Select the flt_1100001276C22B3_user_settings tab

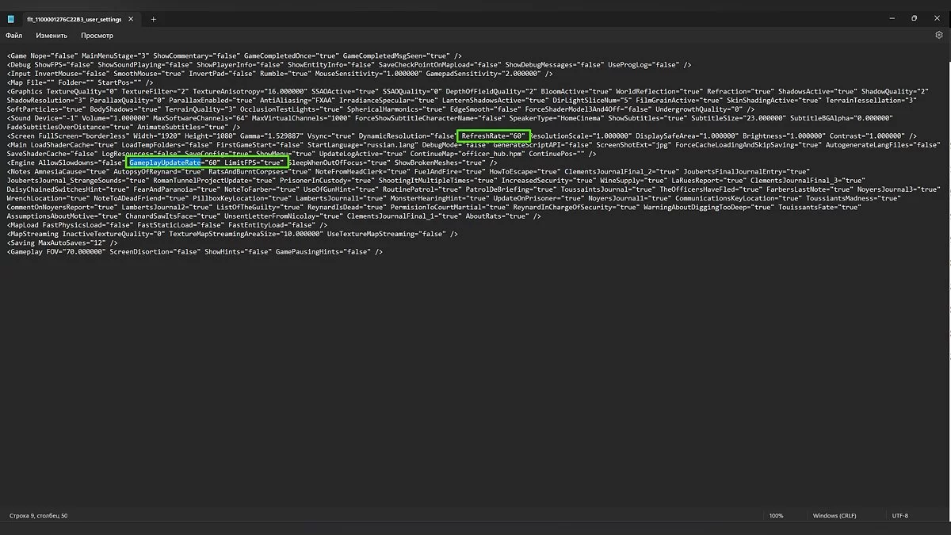coord(71,19)
